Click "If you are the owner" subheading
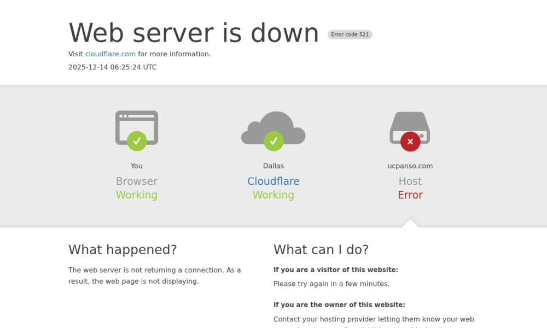Screen dimensions: 547x328 pyautogui.click(x=339, y=305)
